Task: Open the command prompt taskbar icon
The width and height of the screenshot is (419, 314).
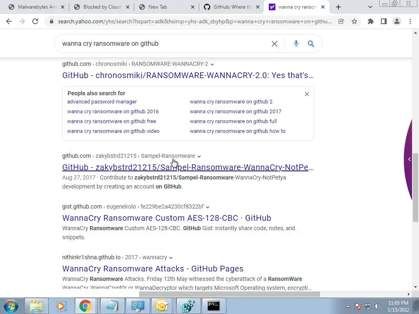Action: click(214, 306)
